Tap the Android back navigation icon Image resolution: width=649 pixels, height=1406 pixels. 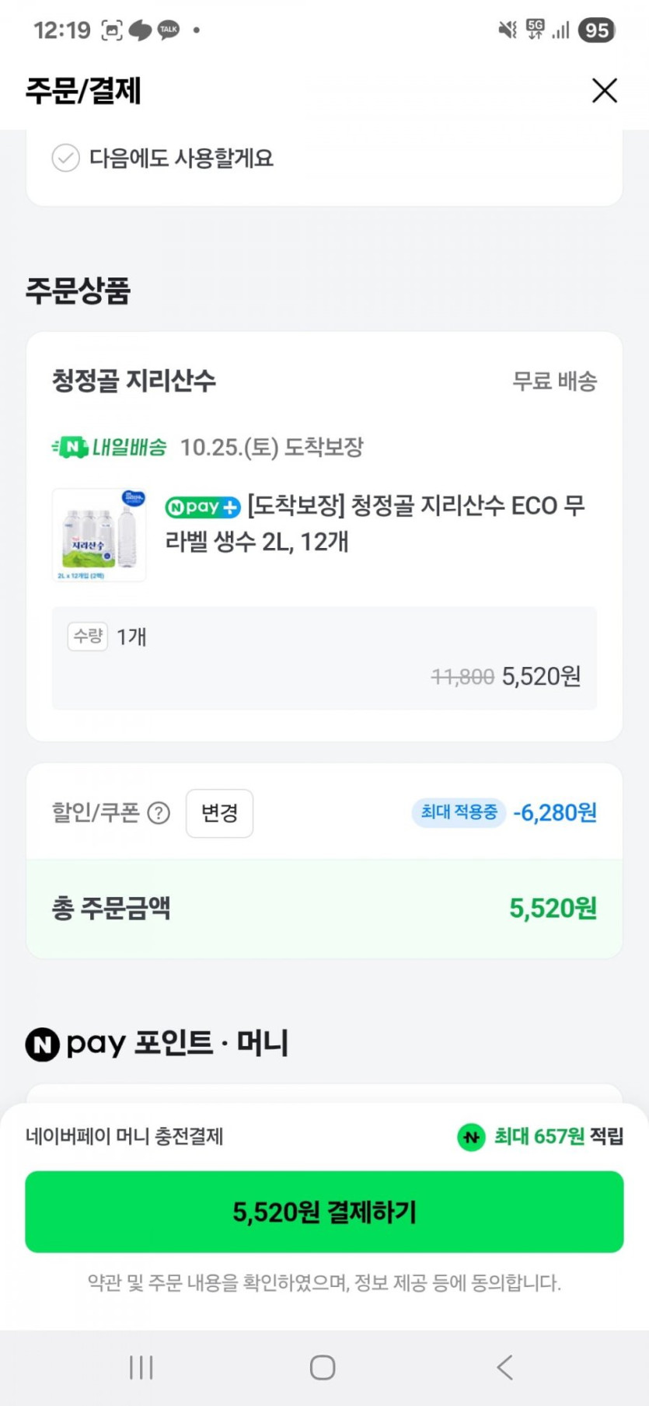point(505,1367)
